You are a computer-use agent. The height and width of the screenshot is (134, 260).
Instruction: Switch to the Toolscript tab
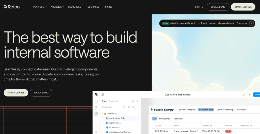(113, 101)
